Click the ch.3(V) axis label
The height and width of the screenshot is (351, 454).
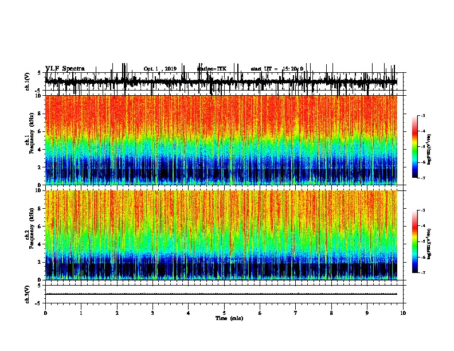27,294
